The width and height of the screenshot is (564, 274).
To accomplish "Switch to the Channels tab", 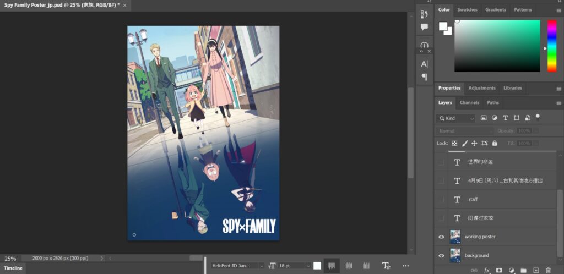I will (469, 102).
